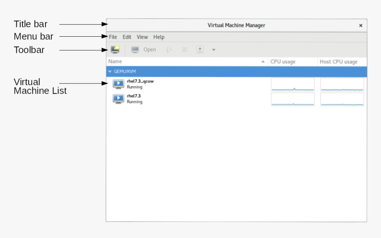Sort list by Name column header
Image resolution: width=381 pixels, height=238 pixels.
point(115,61)
